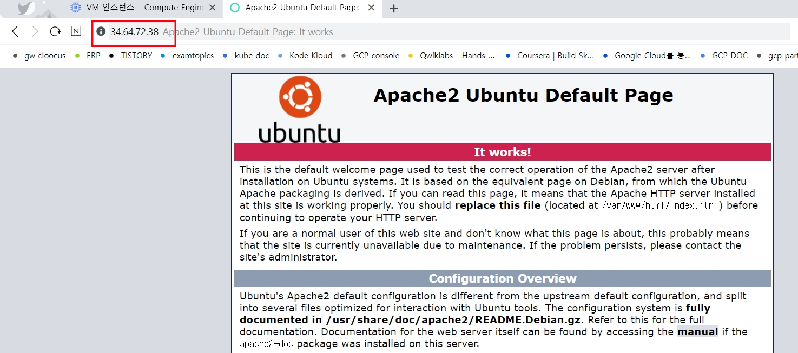
Task: Open the TISTORY bookmark
Action: [130, 56]
